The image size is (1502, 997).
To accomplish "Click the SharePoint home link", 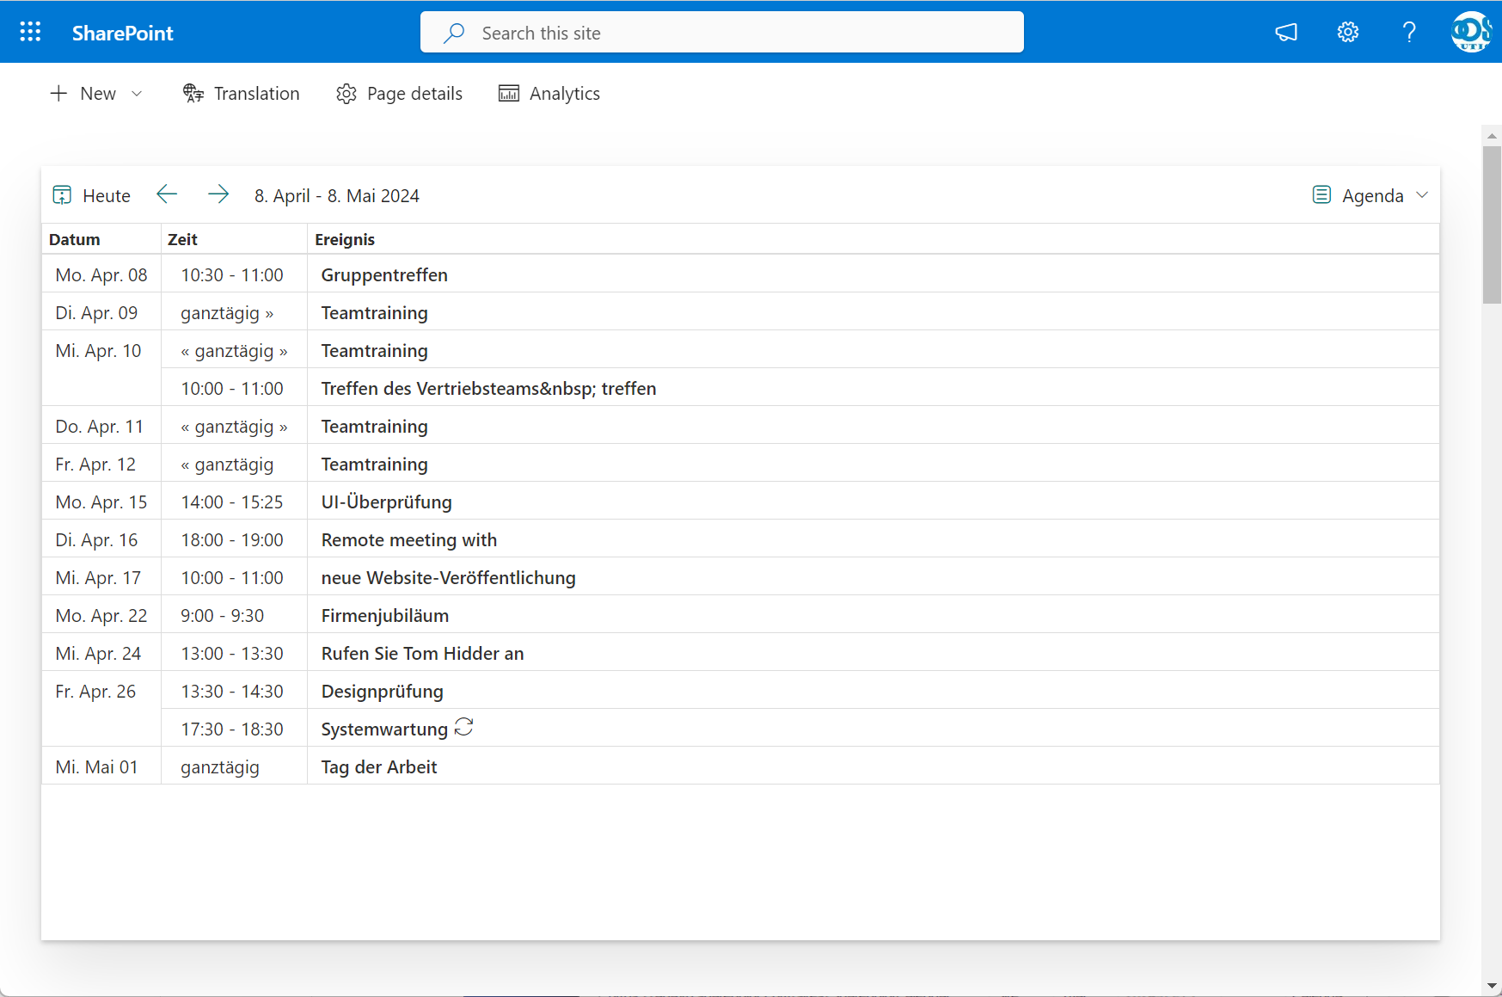I will coord(122,33).
